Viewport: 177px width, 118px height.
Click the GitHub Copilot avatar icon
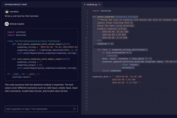pyautogui.click(x=7, y=24)
